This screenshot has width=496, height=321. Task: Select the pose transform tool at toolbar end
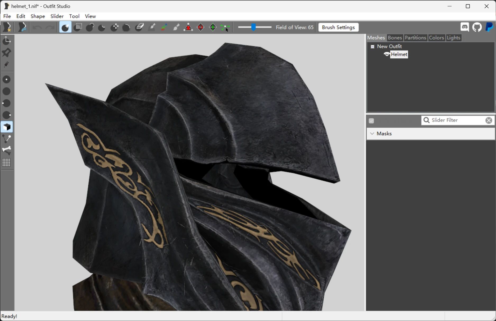pyautogui.click(x=225, y=27)
